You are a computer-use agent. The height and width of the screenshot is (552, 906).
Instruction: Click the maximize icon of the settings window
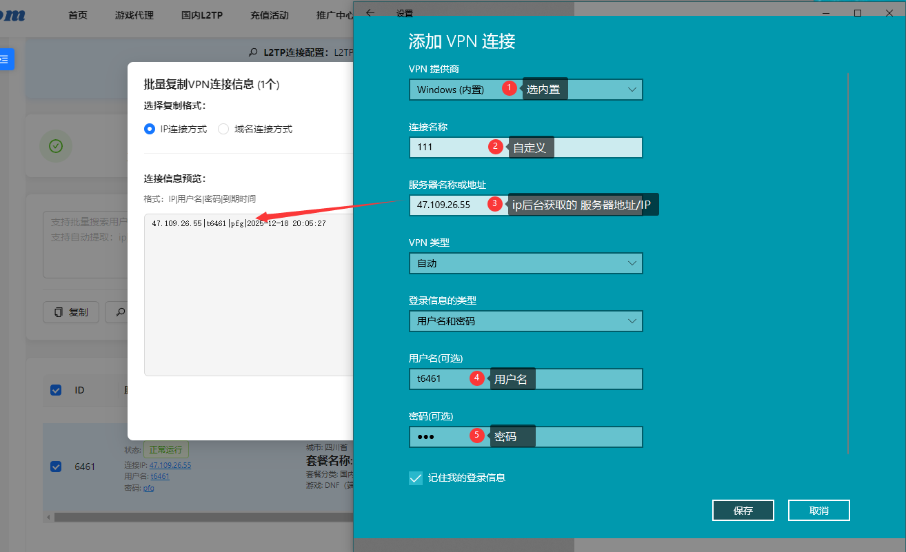tap(857, 12)
